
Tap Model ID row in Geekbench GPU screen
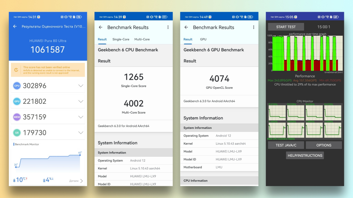point(219,159)
